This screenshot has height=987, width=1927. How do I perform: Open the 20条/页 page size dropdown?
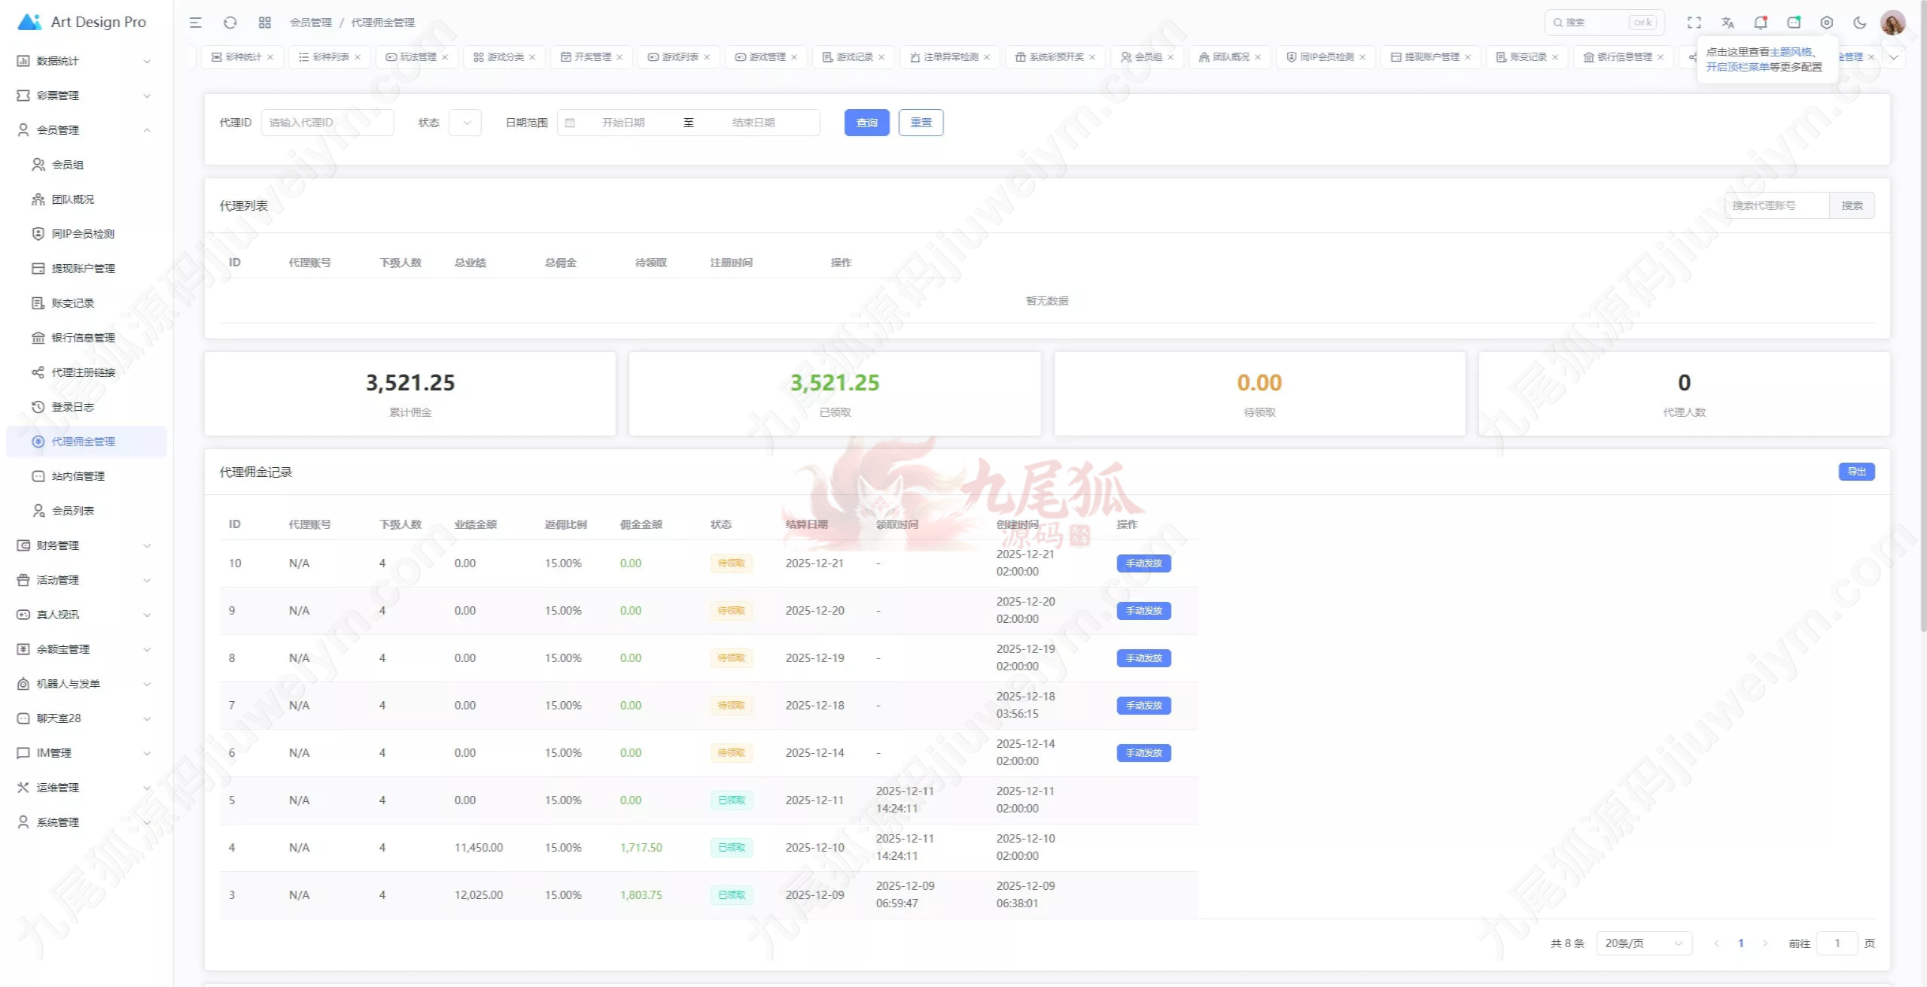coord(1643,943)
